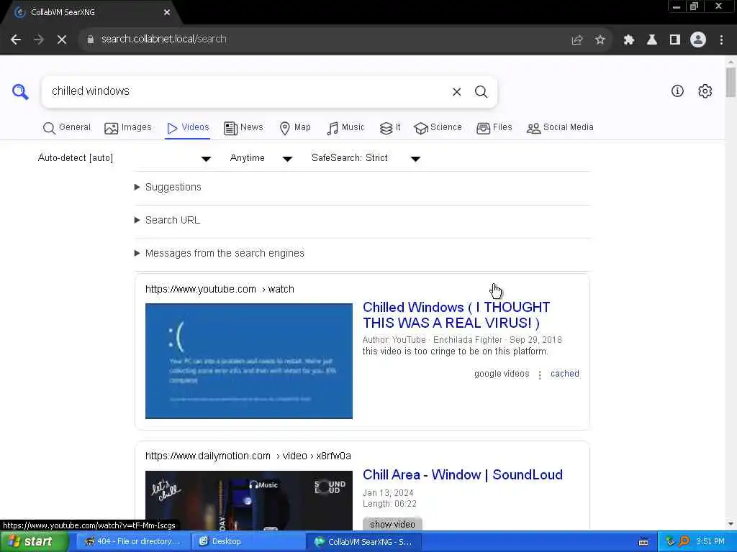Switch to Music search category

coord(345,127)
